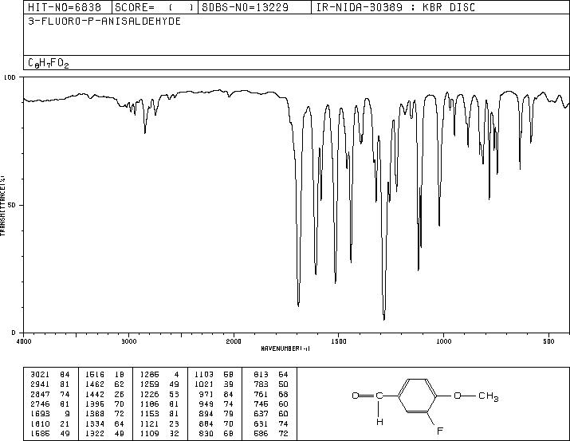Select peak table entry 1103

coord(204,375)
